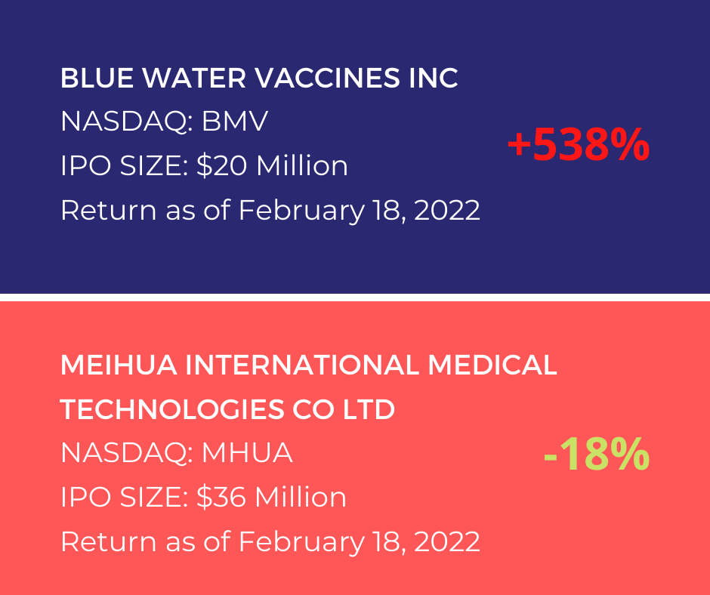Click the IPO SIZE: $20 Million line
This screenshot has height=595, width=710.
pyautogui.click(x=204, y=165)
